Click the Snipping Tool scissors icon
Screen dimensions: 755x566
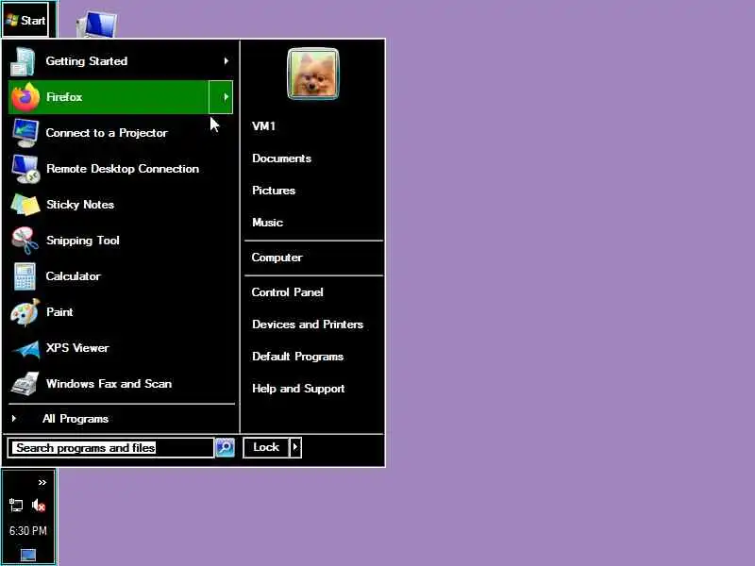25,241
